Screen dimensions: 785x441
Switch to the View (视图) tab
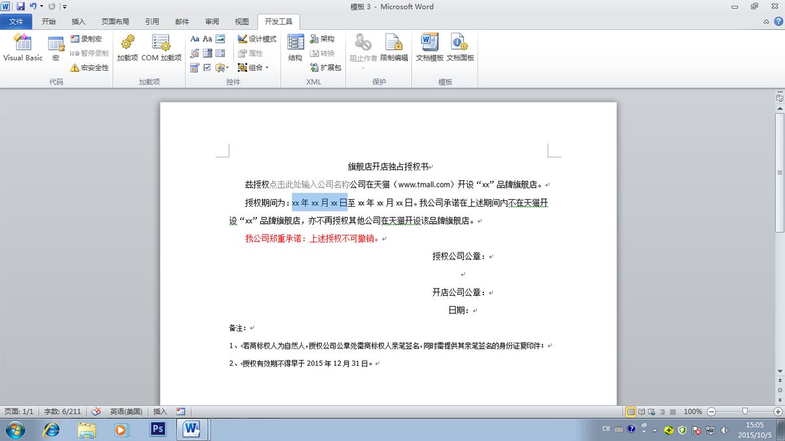point(241,21)
